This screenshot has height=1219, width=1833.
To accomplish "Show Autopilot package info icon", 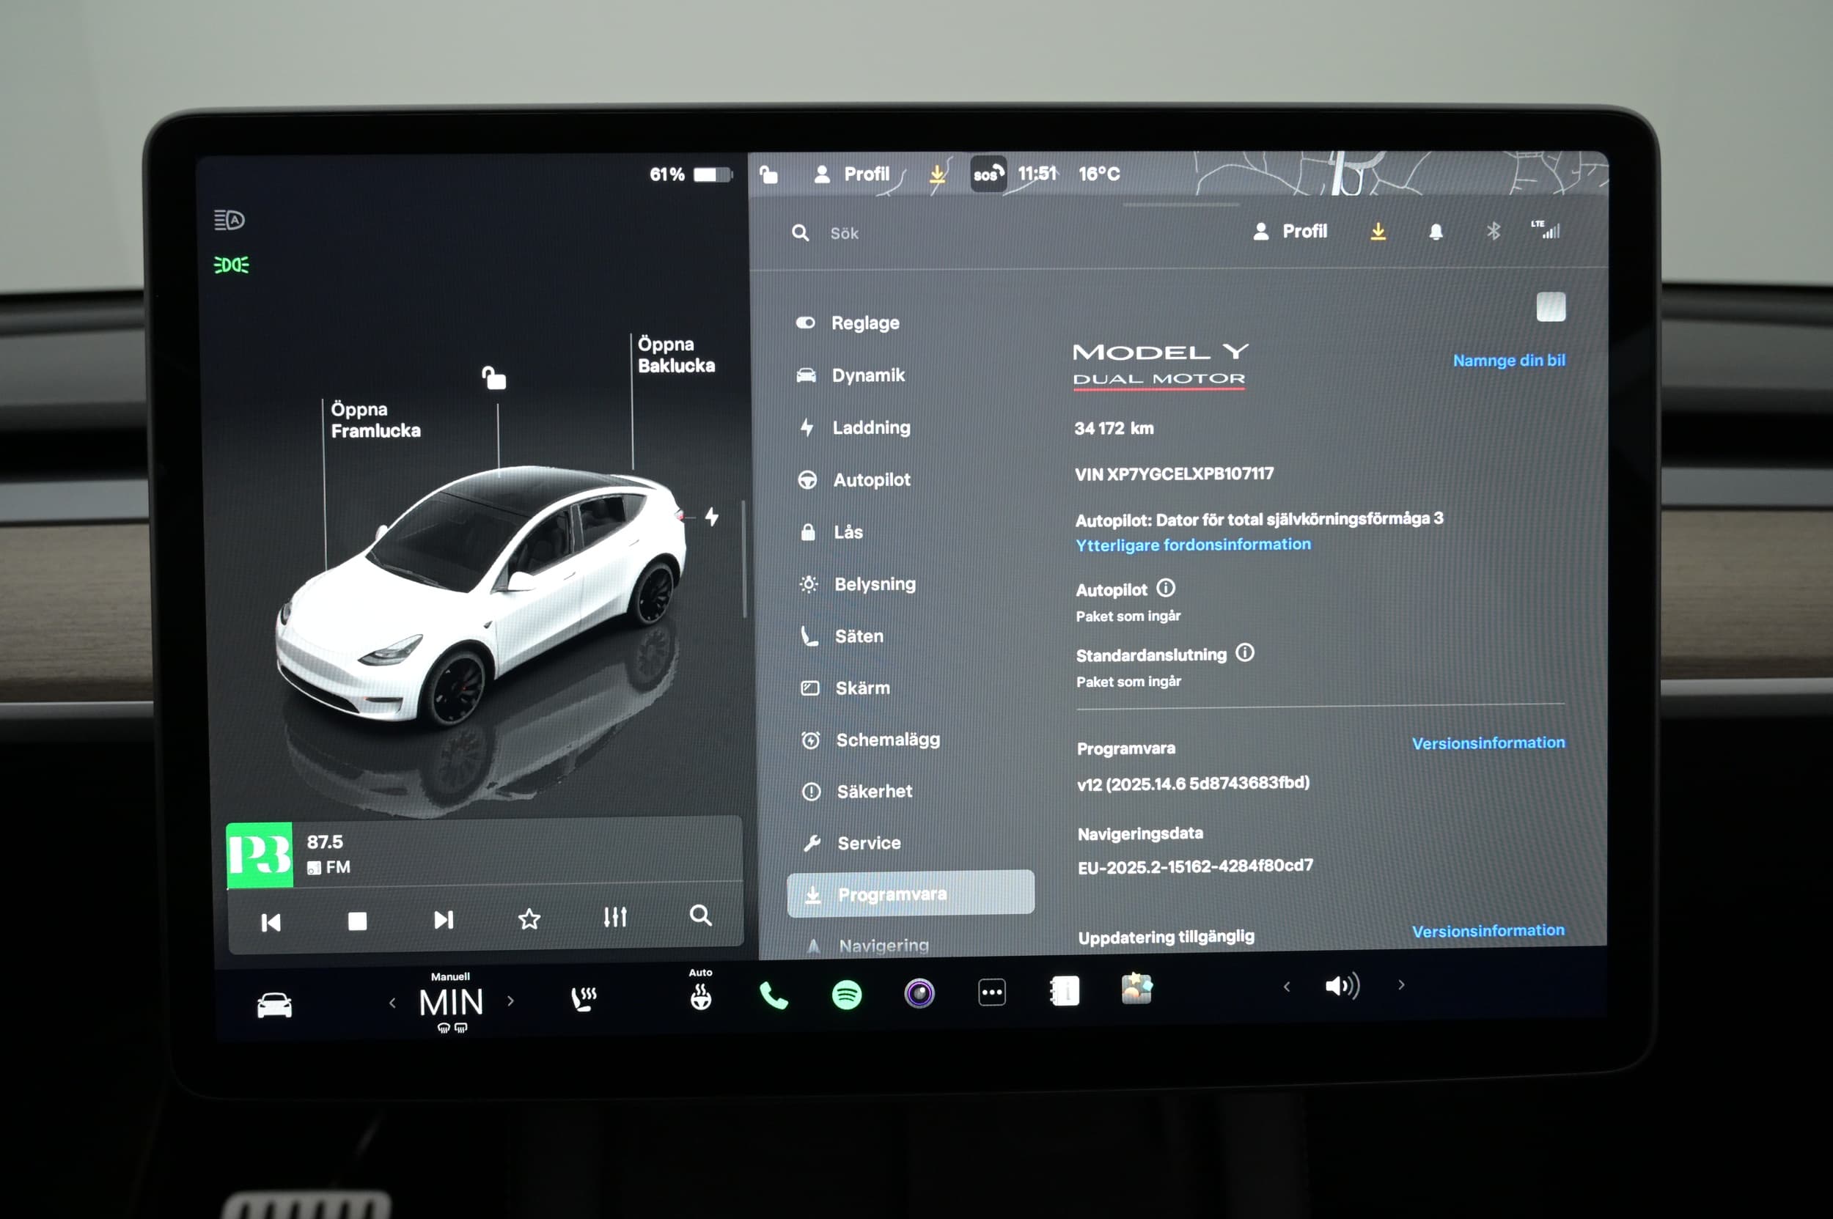I will [1165, 588].
